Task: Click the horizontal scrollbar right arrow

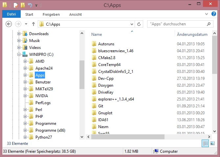Action: 209,137
